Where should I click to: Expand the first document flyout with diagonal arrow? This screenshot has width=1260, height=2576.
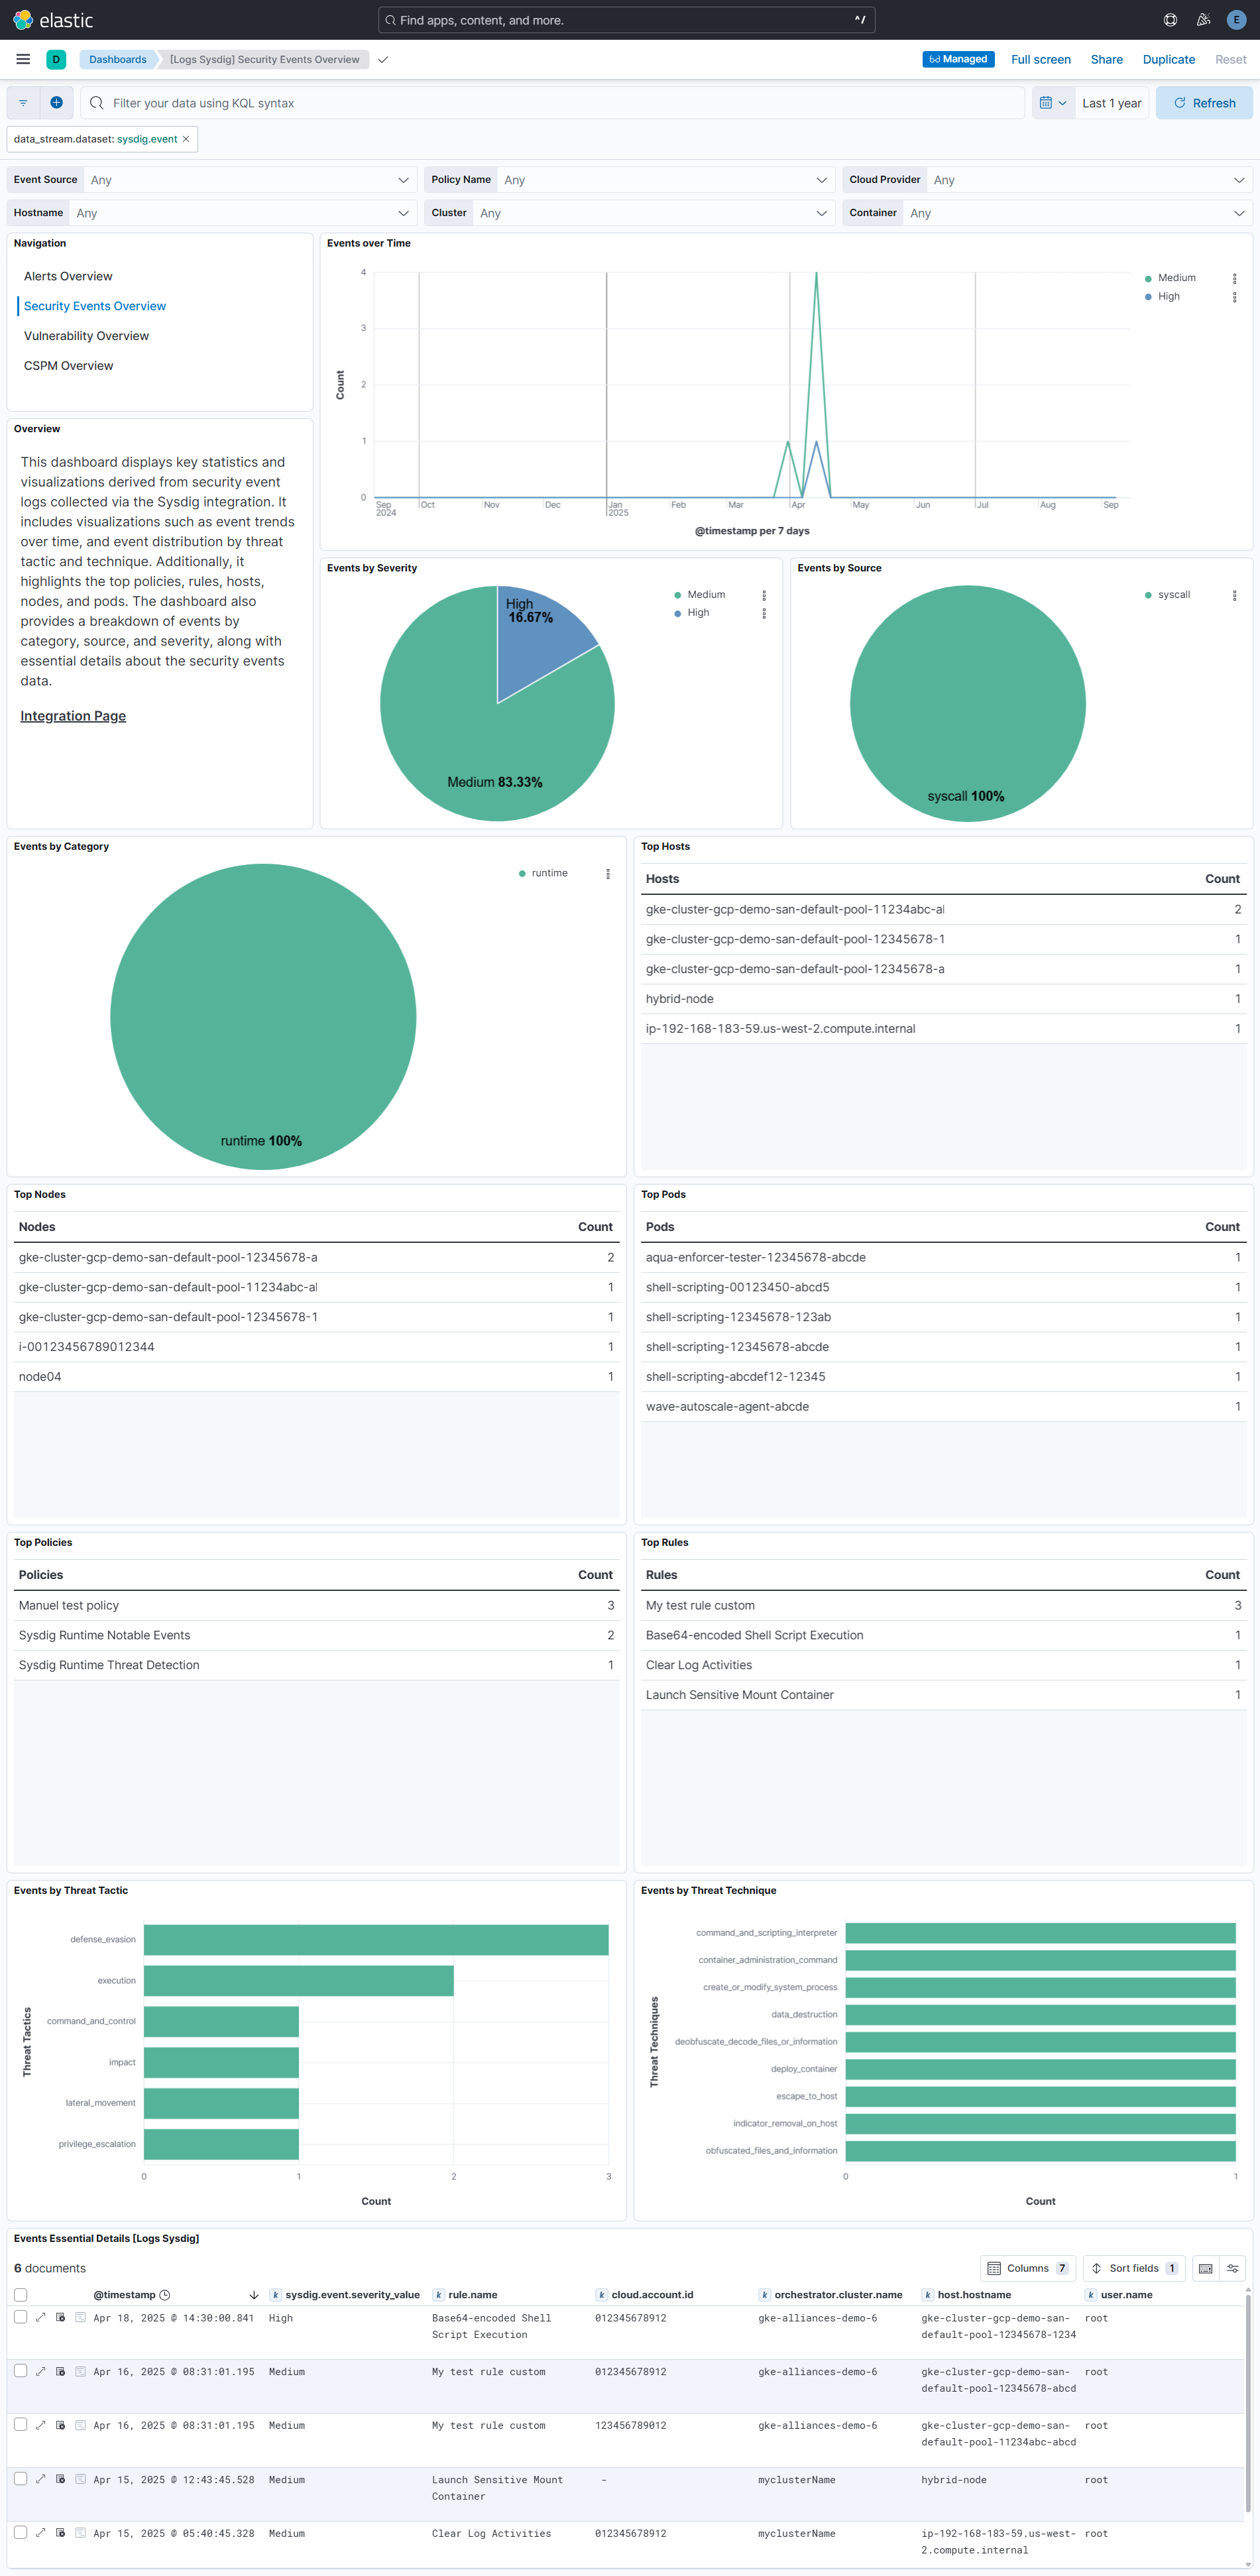click(40, 2317)
